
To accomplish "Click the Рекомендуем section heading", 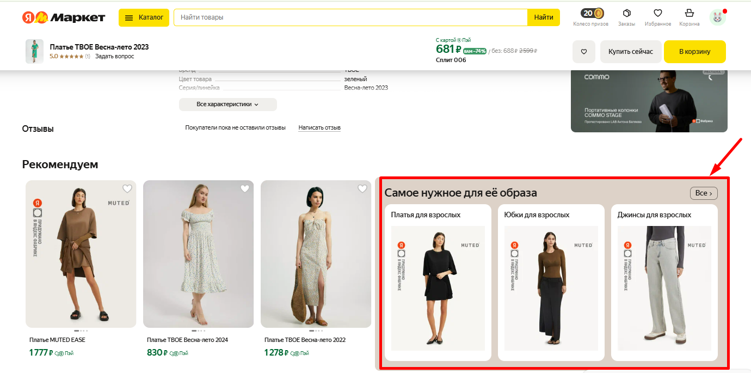I will (x=60, y=164).
